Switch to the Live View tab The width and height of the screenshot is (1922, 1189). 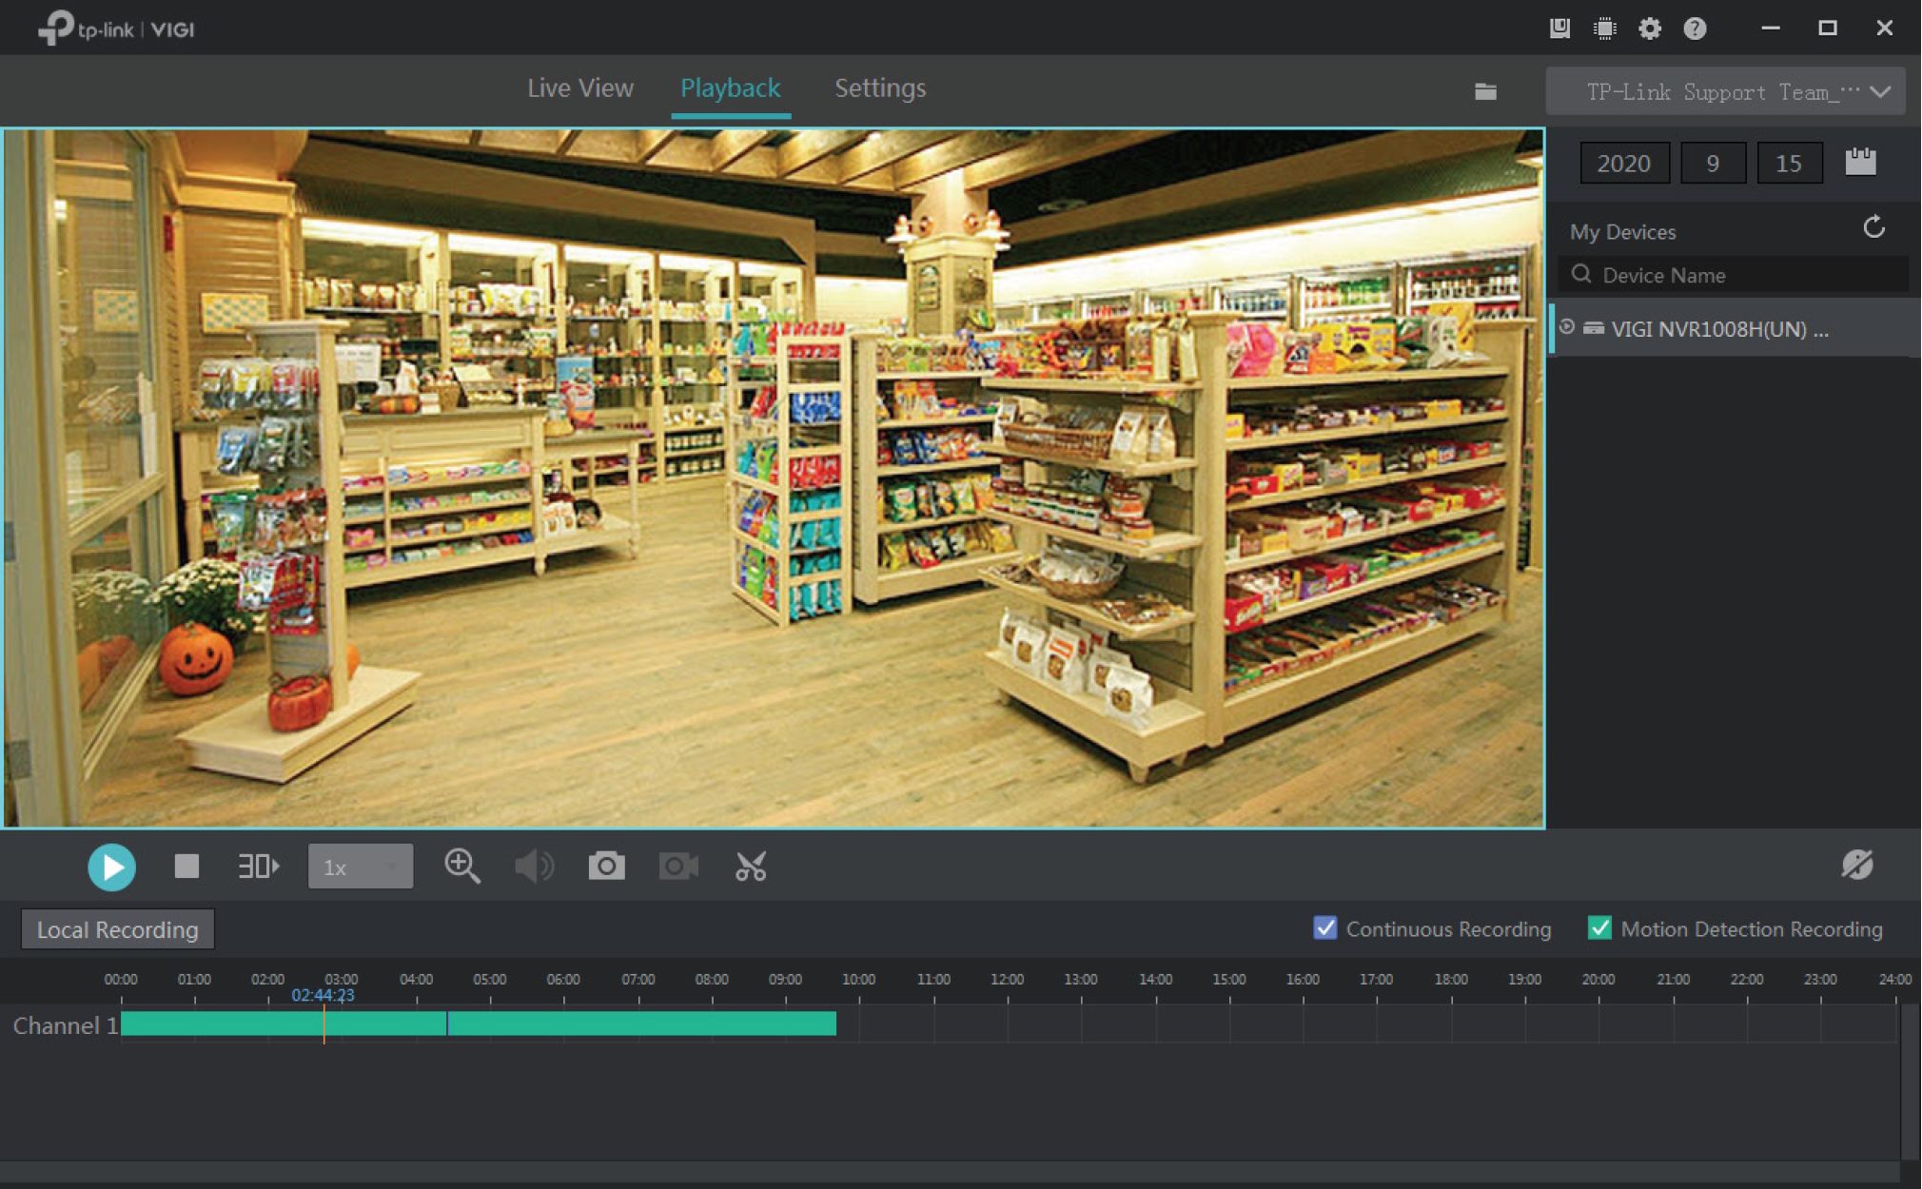point(579,88)
